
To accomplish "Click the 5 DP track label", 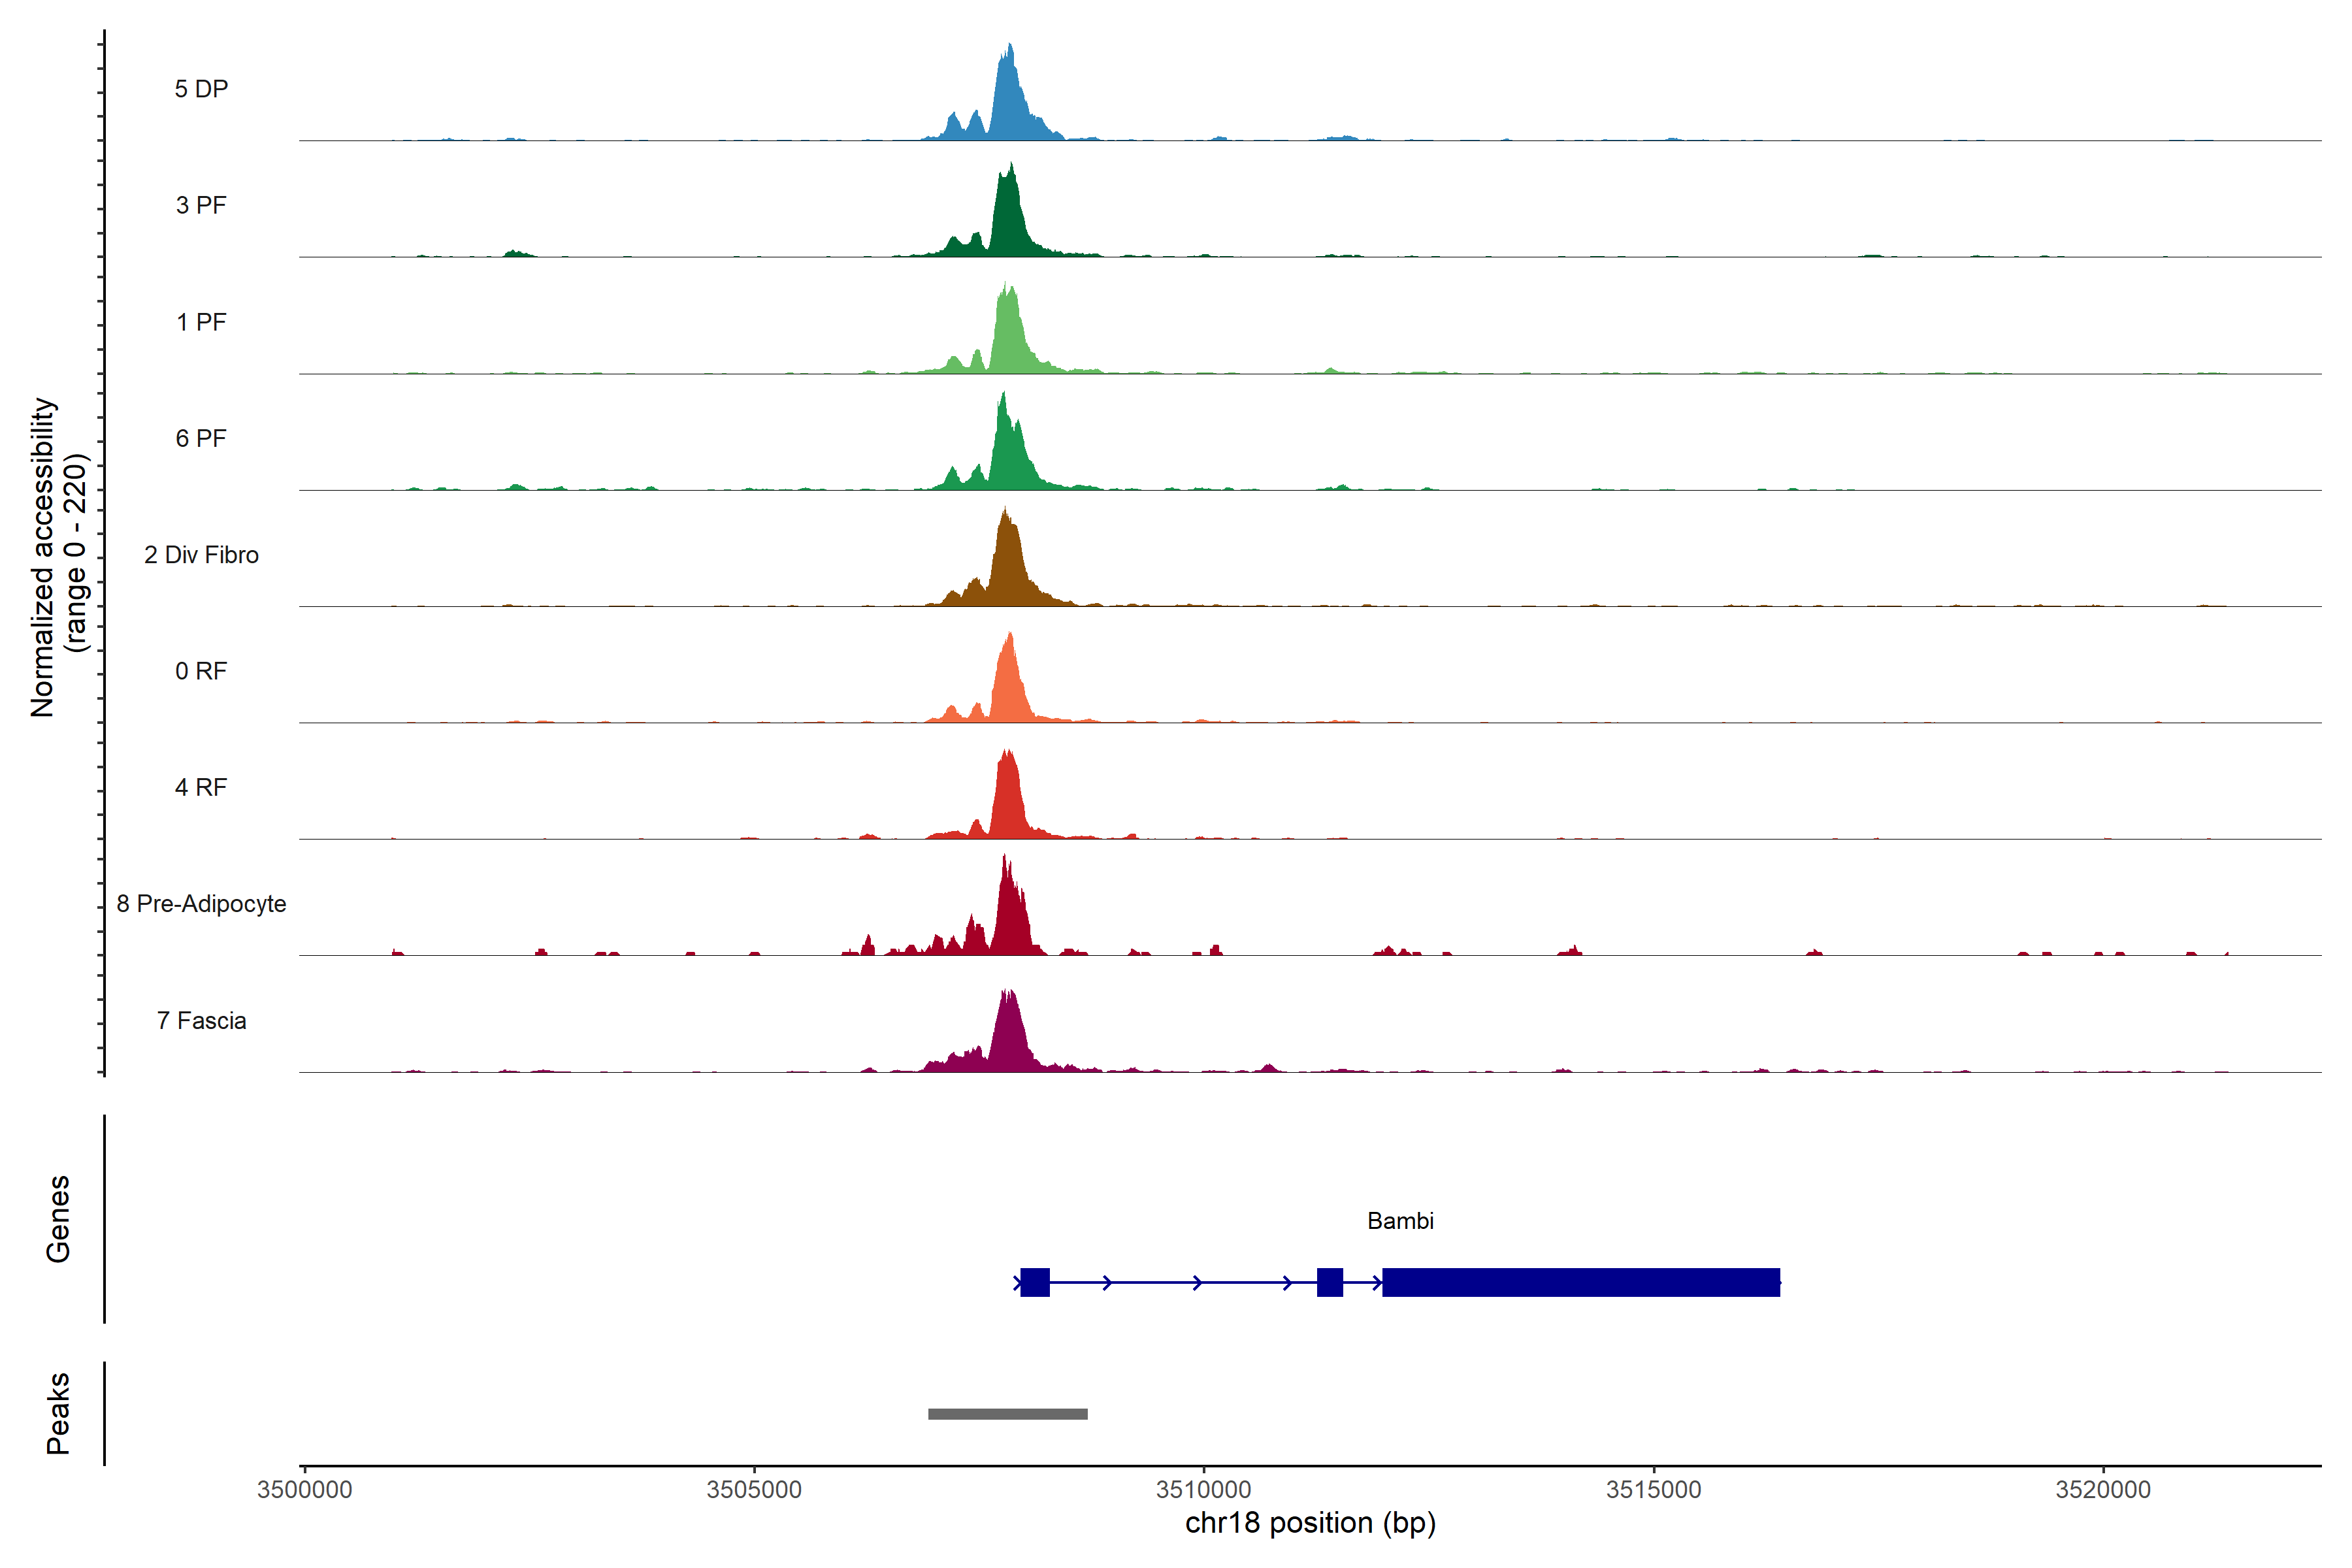I will [x=201, y=89].
